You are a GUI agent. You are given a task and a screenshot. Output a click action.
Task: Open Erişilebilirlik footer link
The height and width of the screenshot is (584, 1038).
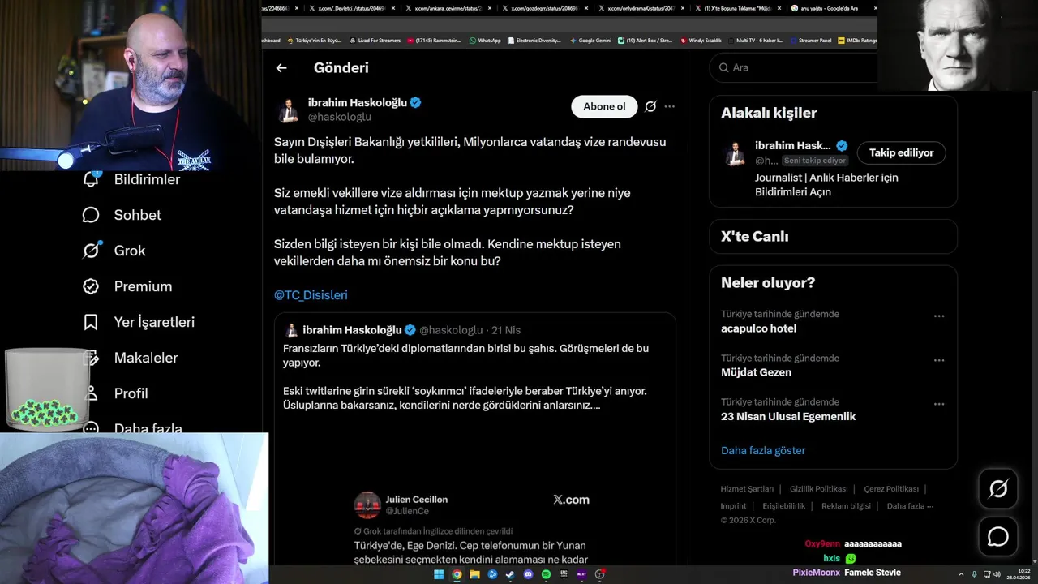click(x=784, y=506)
